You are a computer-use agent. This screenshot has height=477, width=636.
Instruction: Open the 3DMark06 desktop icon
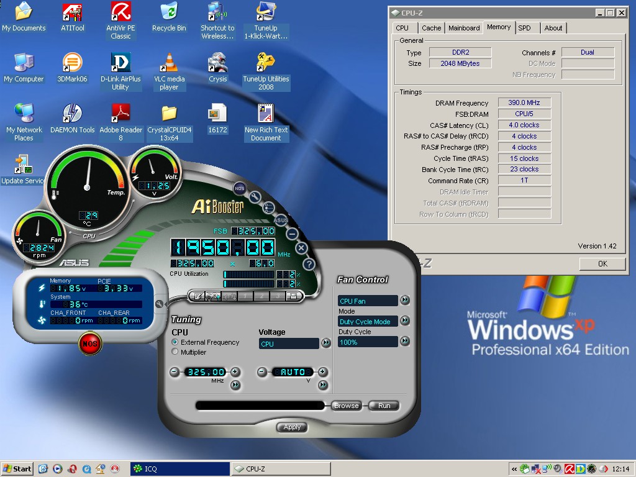tap(72, 68)
